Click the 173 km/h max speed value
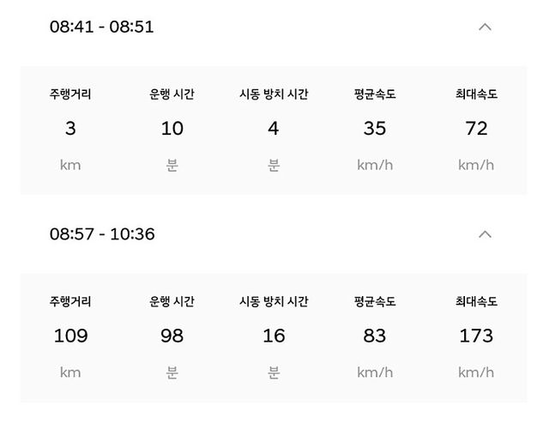This screenshot has height=424, width=549. pos(476,336)
